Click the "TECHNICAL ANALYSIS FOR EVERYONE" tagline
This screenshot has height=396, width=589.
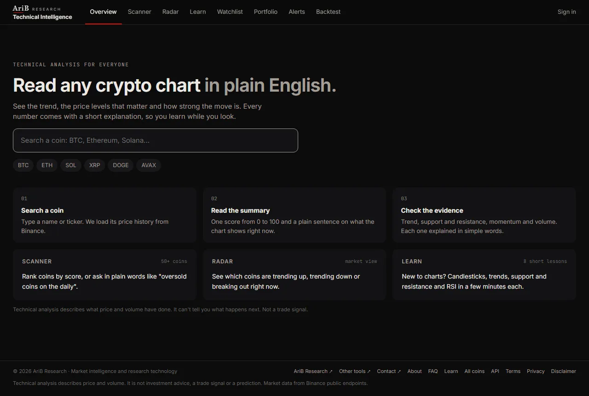(71, 65)
